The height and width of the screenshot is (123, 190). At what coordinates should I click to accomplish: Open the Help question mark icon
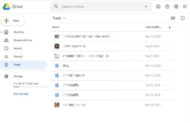click(167, 7)
